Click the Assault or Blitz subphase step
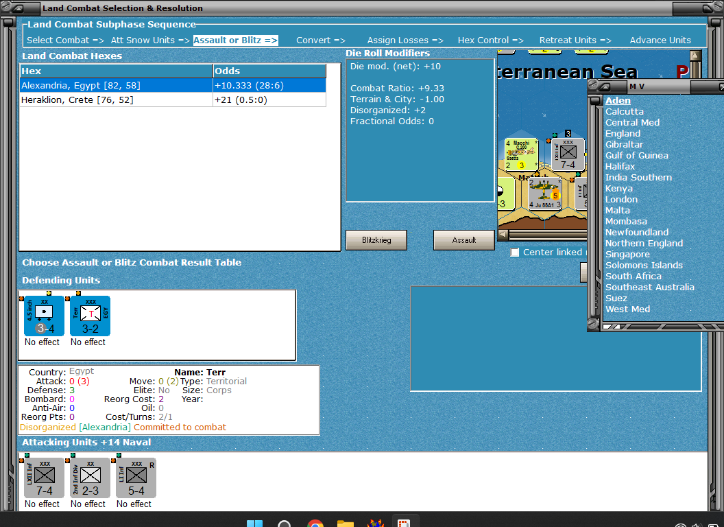 [235, 40]
